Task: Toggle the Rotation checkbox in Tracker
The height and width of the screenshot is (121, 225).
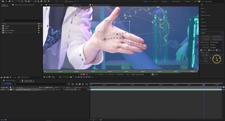Action: 209,50
